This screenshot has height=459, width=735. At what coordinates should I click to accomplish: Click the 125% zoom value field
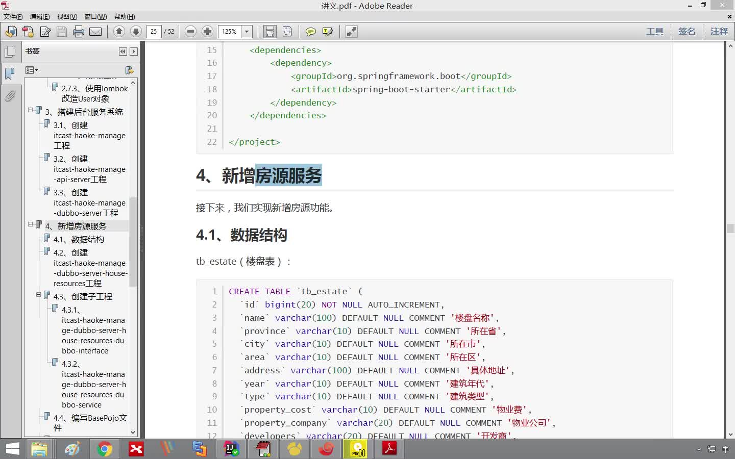coord(230,32)
